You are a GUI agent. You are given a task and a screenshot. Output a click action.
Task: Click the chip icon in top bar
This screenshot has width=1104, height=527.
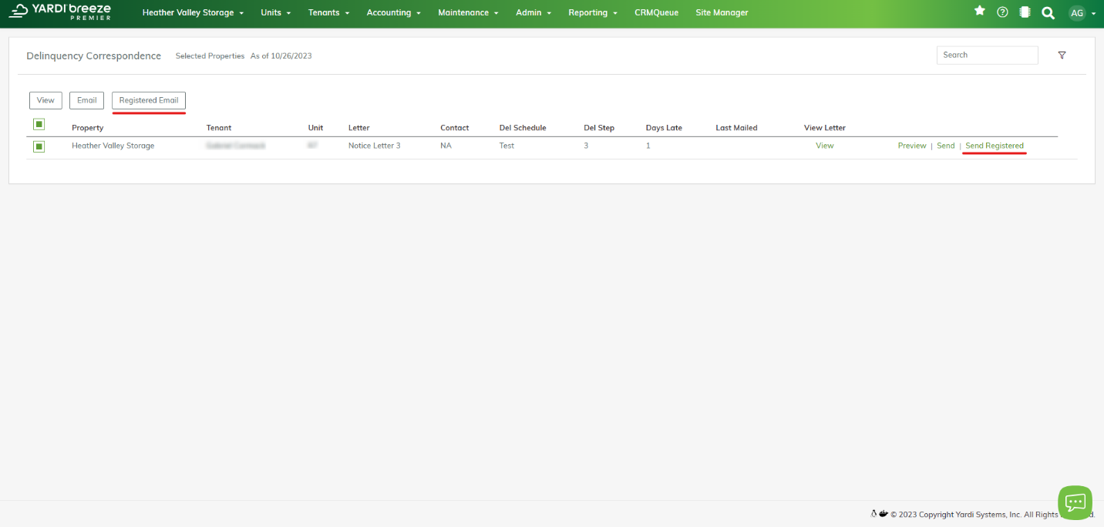click(1025, 12)
